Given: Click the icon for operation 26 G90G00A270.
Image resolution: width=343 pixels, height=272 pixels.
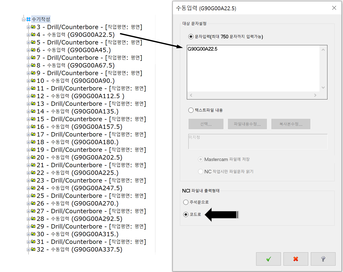Looking at the screenshot, I should coord(33,203).
